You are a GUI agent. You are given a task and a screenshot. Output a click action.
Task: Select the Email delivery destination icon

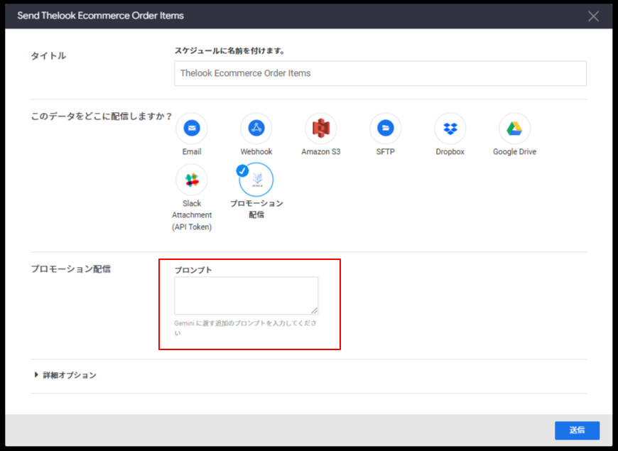point(192,129)
